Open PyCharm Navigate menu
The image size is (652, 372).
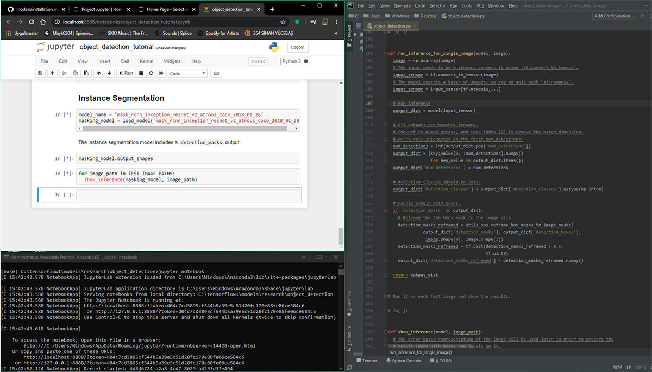(x=402, y=5)
